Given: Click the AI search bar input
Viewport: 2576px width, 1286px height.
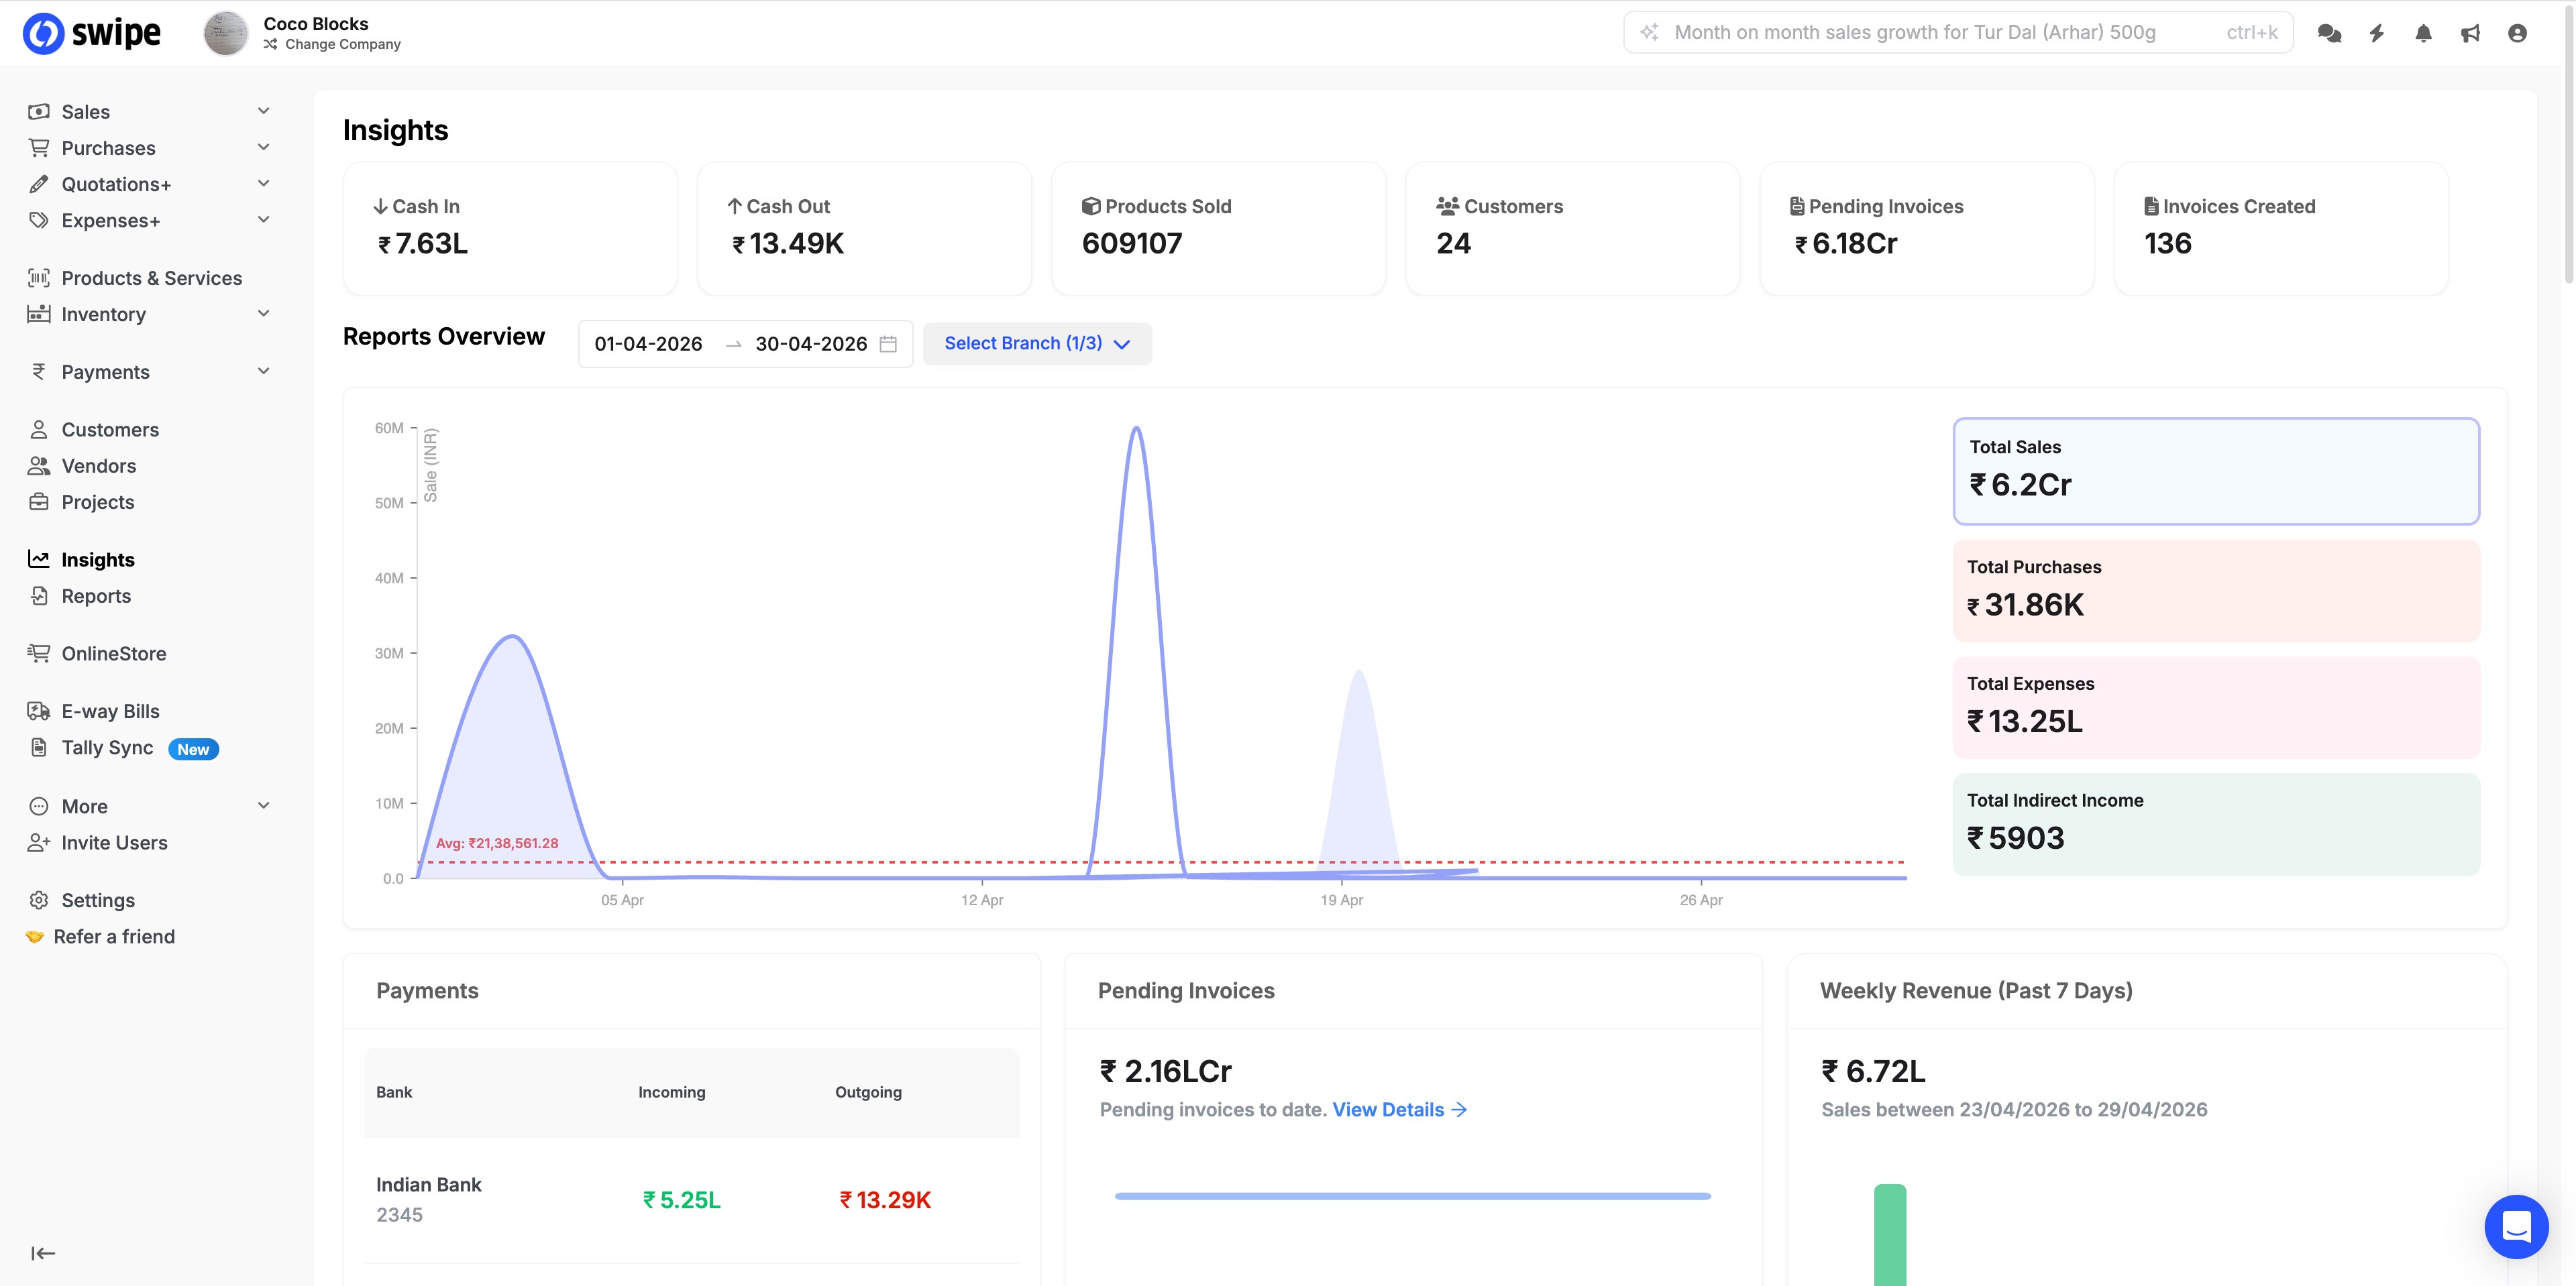Looking at the screenshot, I should 1958,33.
